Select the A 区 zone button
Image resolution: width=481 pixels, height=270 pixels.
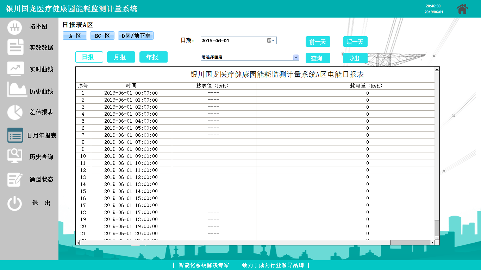[x=75, y=36]
